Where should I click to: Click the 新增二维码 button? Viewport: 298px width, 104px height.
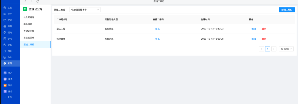coord(287,10)
